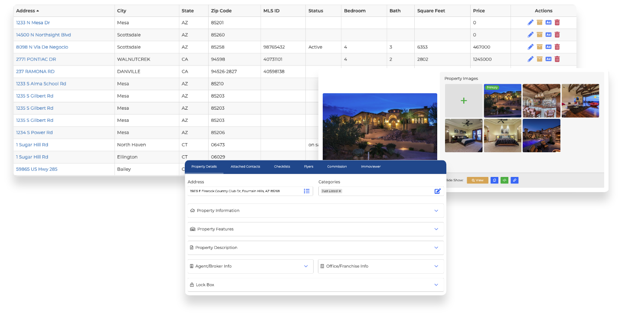Open the Property Features section
This screenshot has height=317, width=622.
[x=315, y=229]
